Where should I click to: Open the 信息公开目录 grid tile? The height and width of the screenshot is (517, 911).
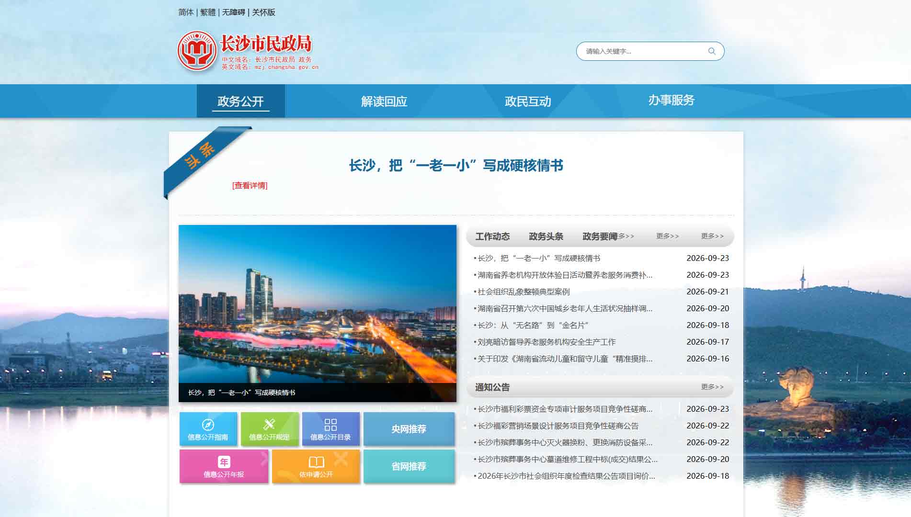click(330, 429)
